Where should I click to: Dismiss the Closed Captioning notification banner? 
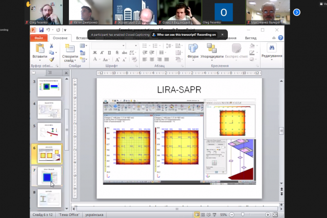(x=222, y=35)
